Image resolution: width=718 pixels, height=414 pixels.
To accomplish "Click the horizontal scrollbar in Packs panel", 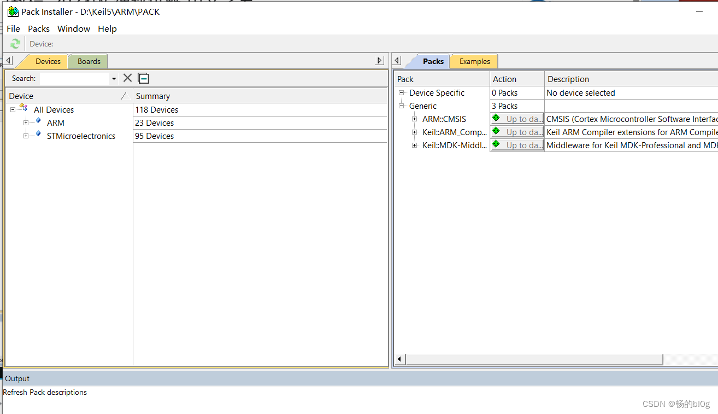I will click(534, 359).
